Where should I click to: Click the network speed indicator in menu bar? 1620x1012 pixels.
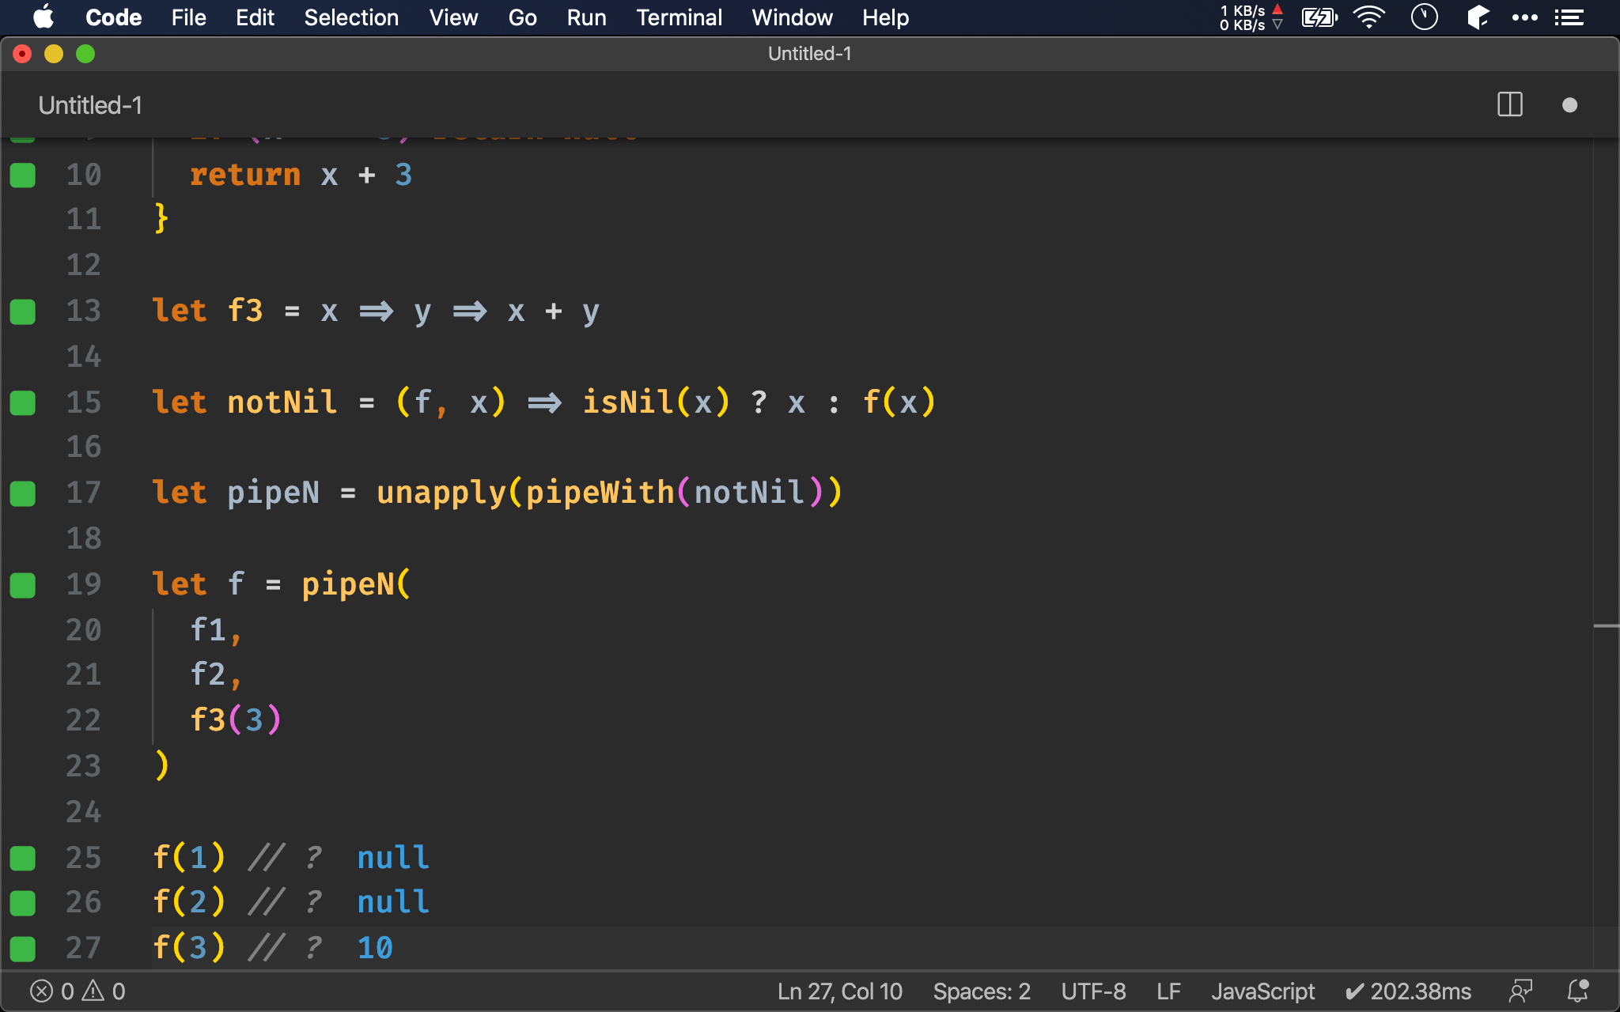(1251, 17)
